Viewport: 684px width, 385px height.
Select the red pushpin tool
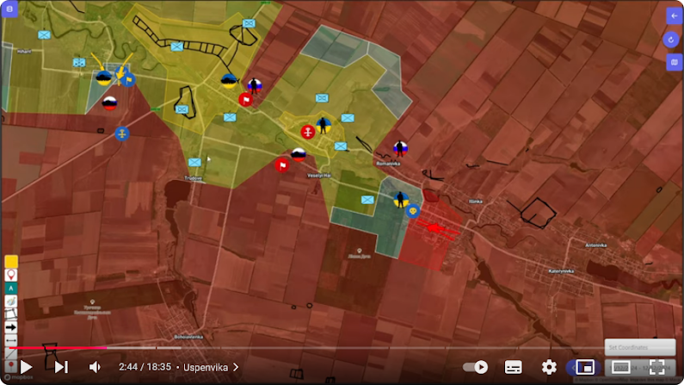coord(11,365)
